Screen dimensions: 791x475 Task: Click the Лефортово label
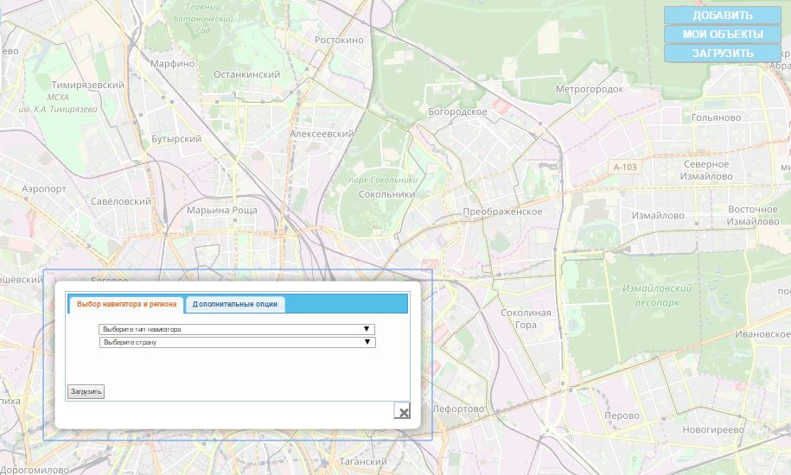458,408
